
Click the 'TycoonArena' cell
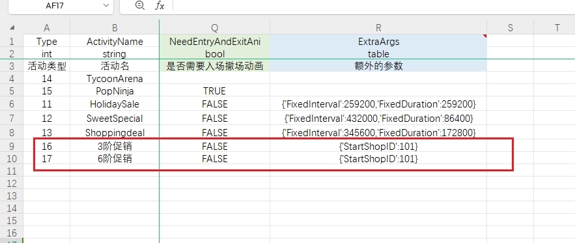[x=115, y=79]
